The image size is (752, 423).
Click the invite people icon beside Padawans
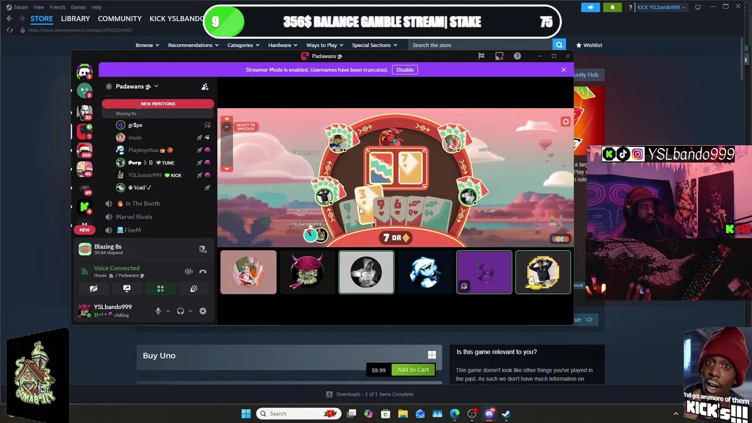point(205,87)
